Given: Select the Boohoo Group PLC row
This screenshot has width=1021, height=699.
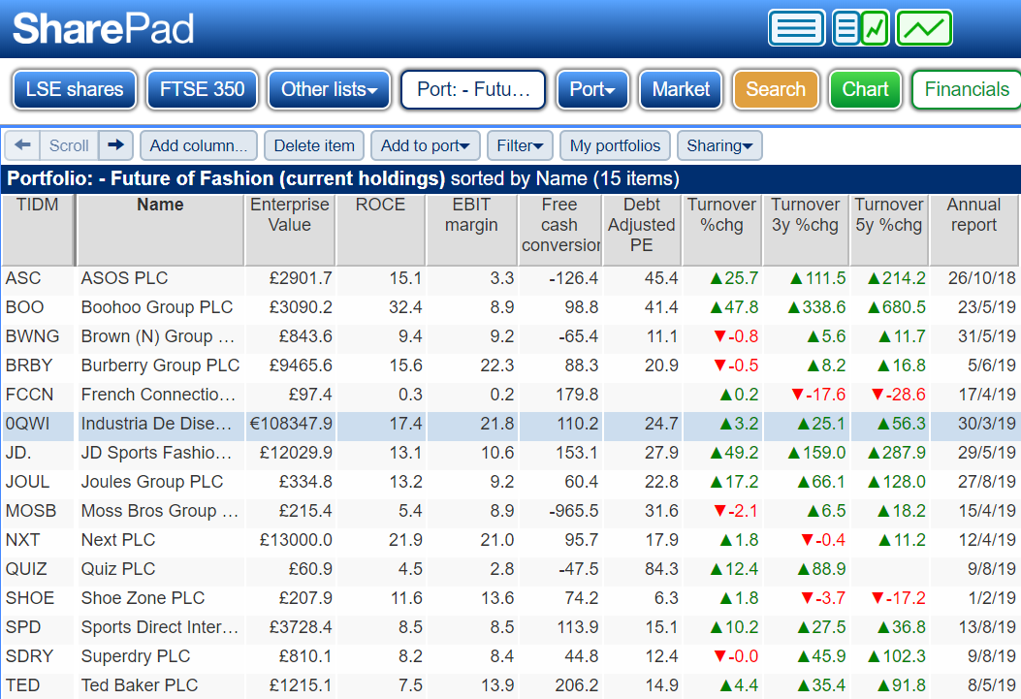Looking at the screenshot, I should click(x=510, y=307).
